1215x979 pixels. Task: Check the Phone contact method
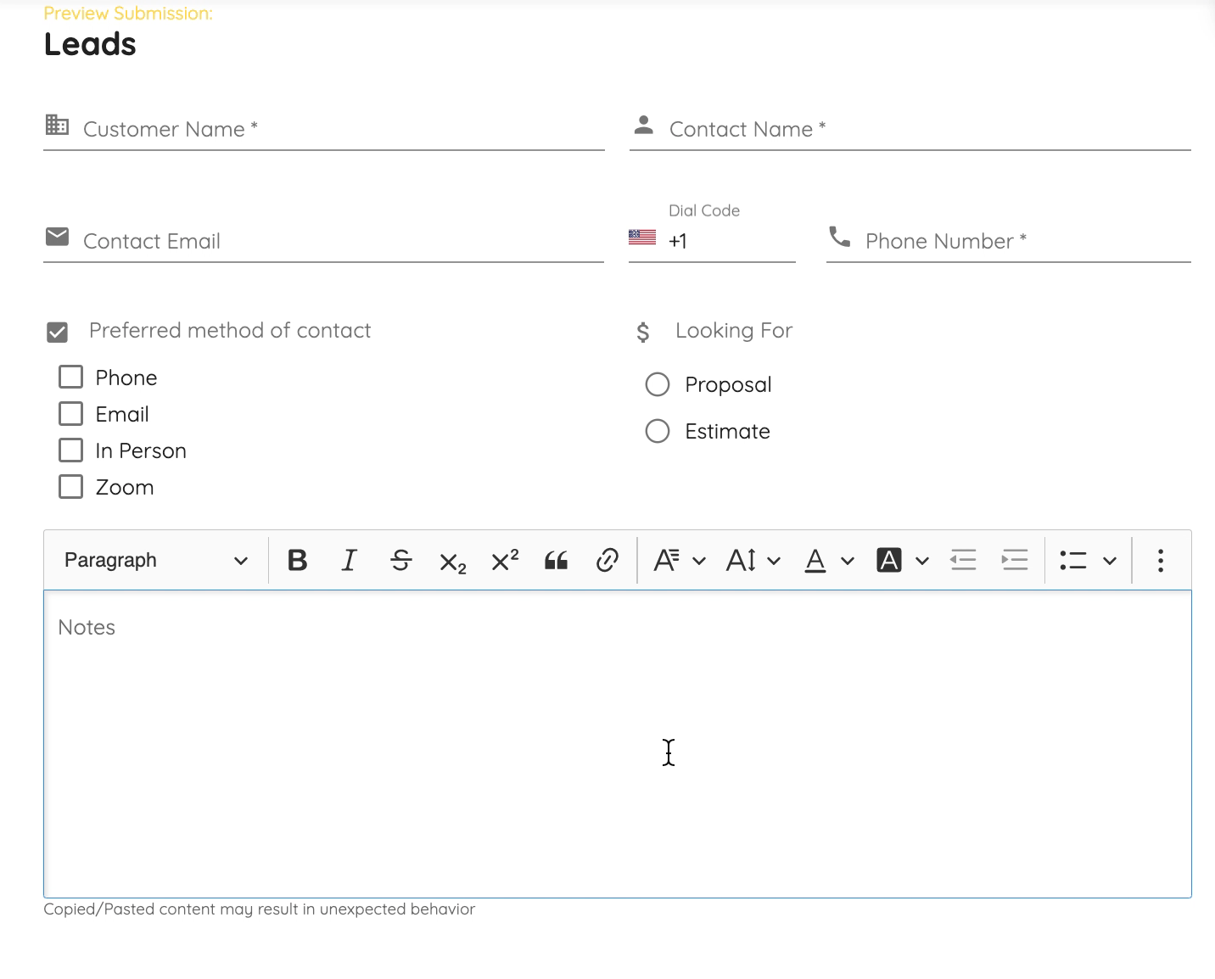(x=70, y=377)
